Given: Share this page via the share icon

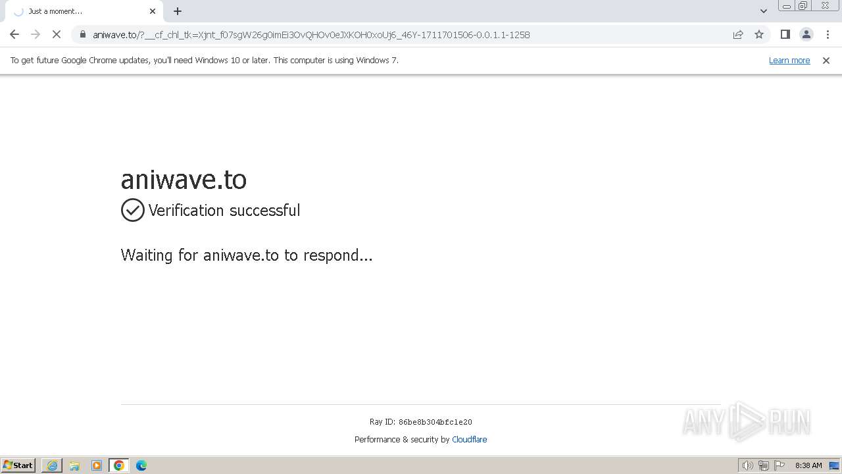Looking at the screenshot, I should pyautogui.click(x=738, y=34).
